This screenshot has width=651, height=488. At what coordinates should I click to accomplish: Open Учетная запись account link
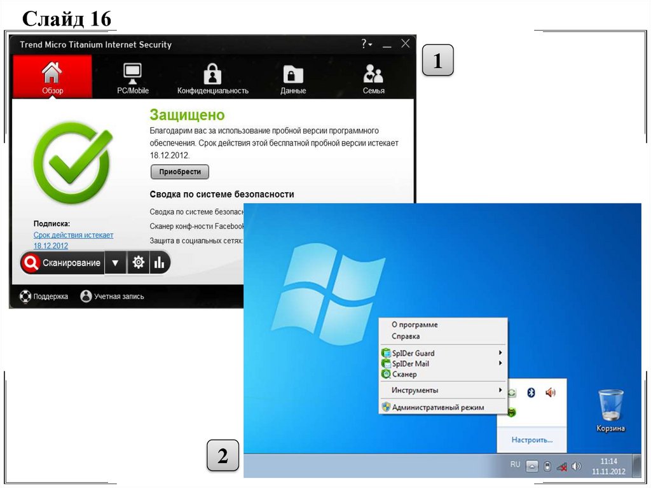point(112,296)
